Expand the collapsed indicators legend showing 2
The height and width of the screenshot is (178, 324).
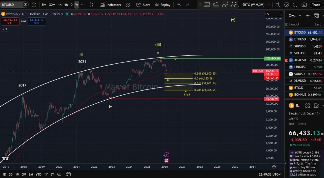5,29
